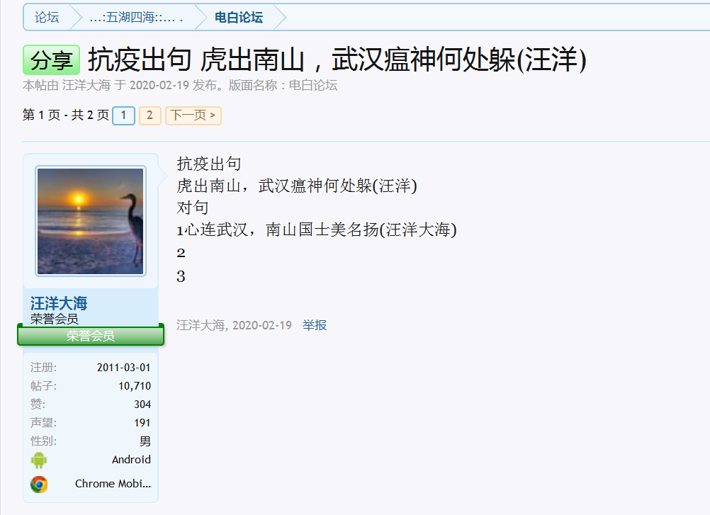Go to the 论坛 breadcrumb
The height and width of the screenshot is (515, 710).
[47, 18]
